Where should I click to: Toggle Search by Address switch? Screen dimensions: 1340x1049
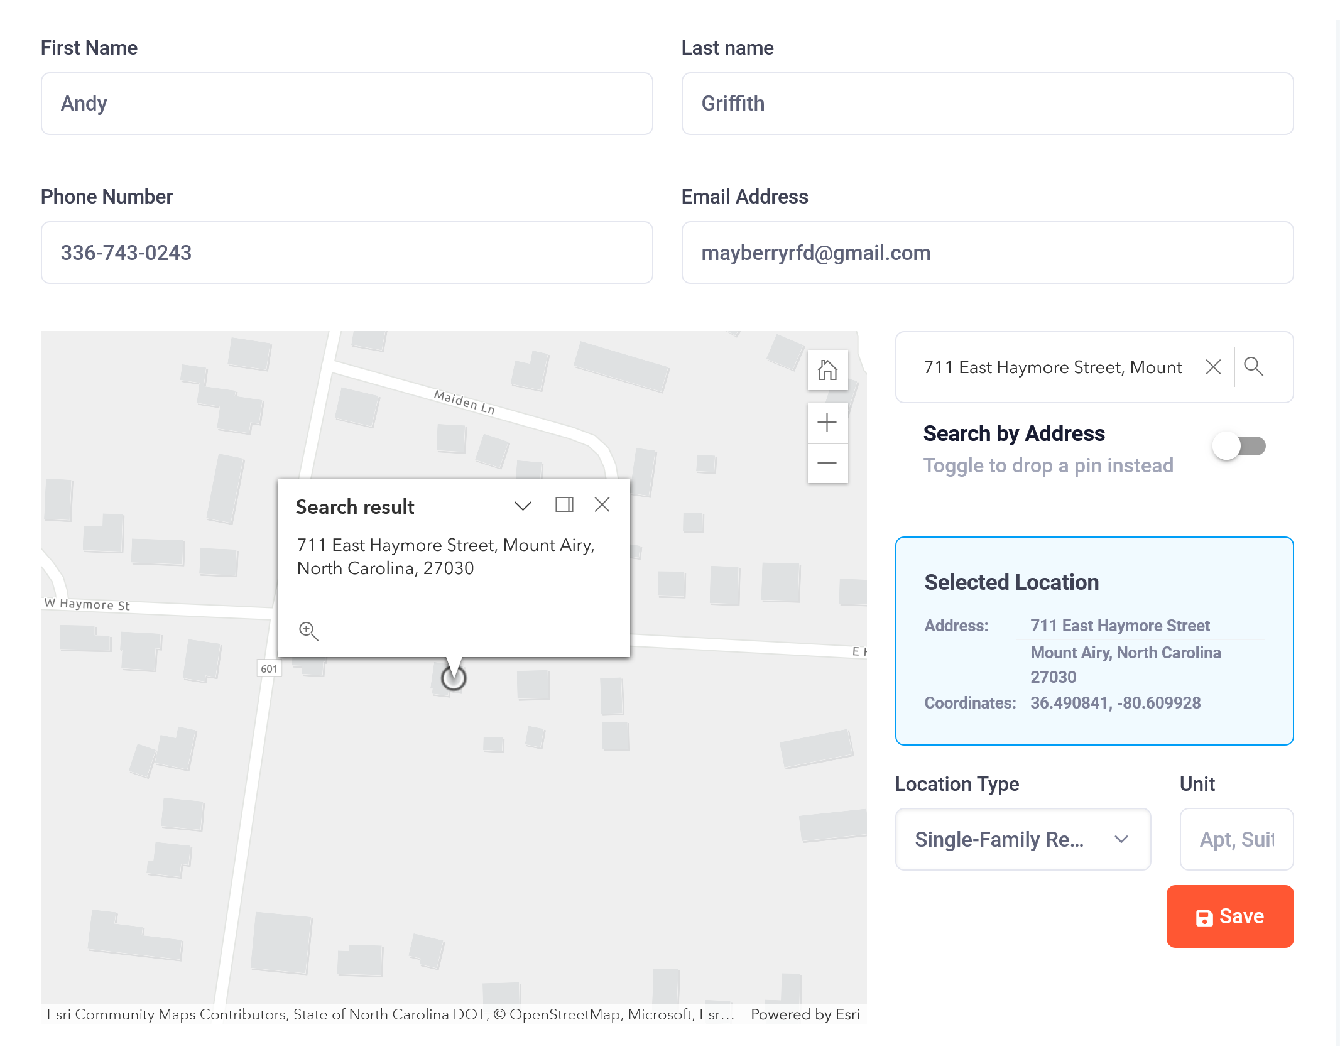[x=1238, y=447]
